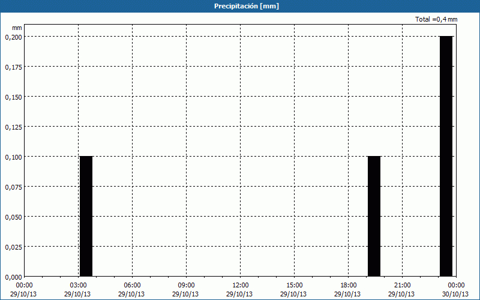Click the 0,150 y-axis value

point(13,97)
